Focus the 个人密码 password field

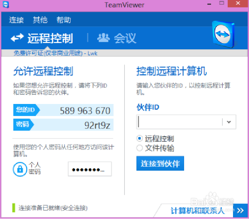click(90, 169)
